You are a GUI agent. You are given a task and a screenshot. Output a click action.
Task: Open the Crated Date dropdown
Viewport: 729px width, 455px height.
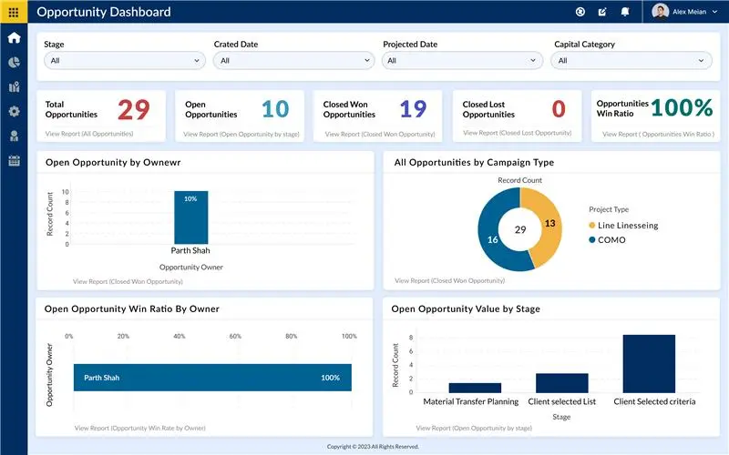pyautogui.click(x=293, y=60)
